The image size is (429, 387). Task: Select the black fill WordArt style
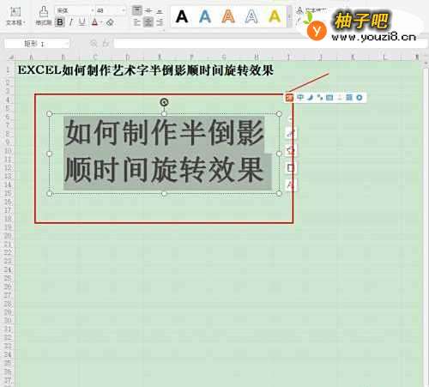tap(182, 16)
